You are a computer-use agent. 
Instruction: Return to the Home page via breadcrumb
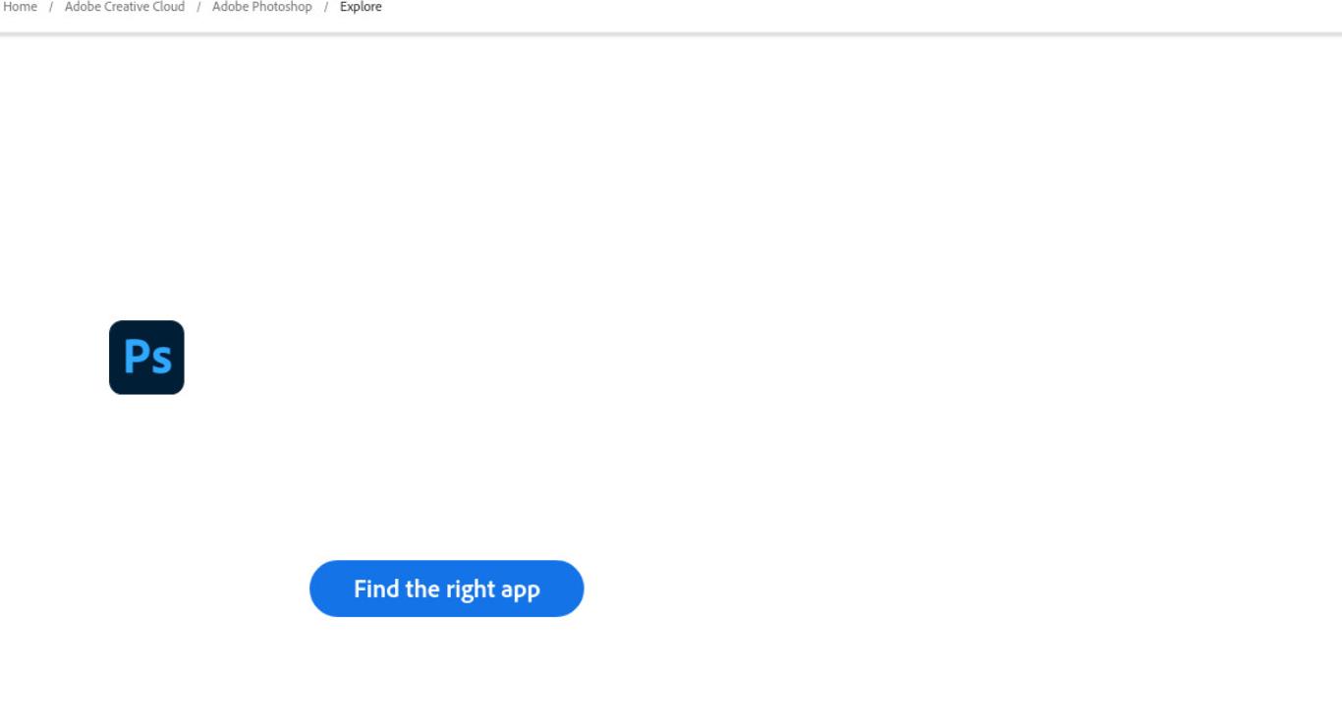[x=20, y=7]
